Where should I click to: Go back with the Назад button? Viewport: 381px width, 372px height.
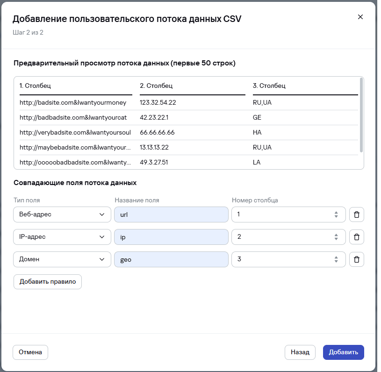300,352
